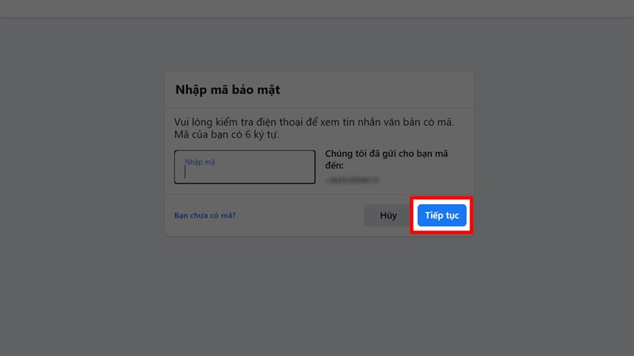Open the 'Bạn chưa có mã?' link

204,215
